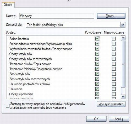Open the 'Zastosuj dla' dropdown arrow
131x124 pixels.
(123, 25)
